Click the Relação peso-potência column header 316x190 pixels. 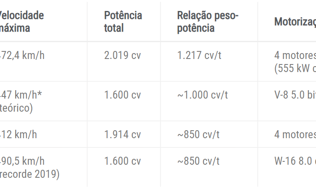click(208, 22)
